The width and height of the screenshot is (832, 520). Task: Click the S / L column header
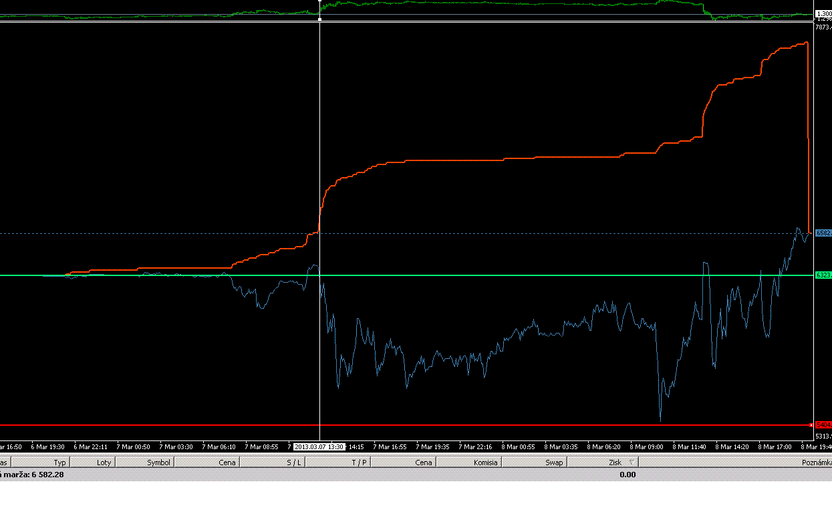click(271, 462)
